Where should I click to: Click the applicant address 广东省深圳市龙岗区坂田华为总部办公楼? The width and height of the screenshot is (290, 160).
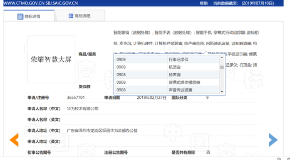(102, 131)
